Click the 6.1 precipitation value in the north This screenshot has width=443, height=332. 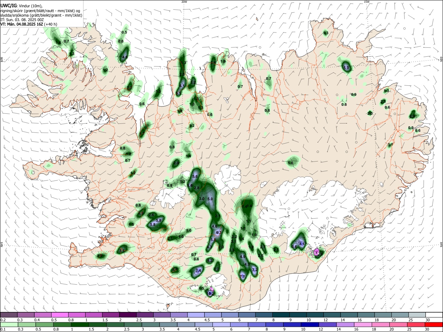pyautogui.click(x=182, y=85)
